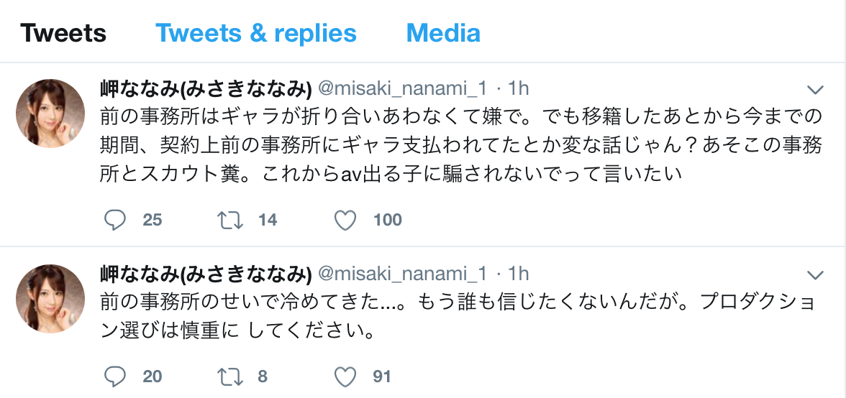The width and height of the screenshot is (846, 398).
Task: Expand the top tweet's chevron menu
Action: [x=815, y=90]
